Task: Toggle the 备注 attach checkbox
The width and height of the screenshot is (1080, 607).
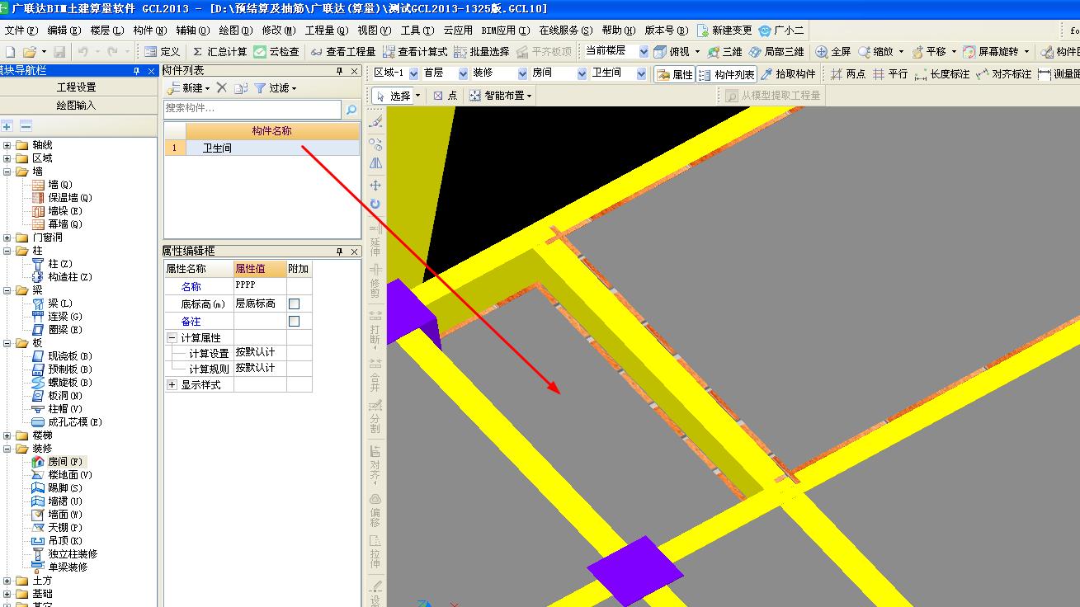Action: pyautogui.click(x=294, y=322)
